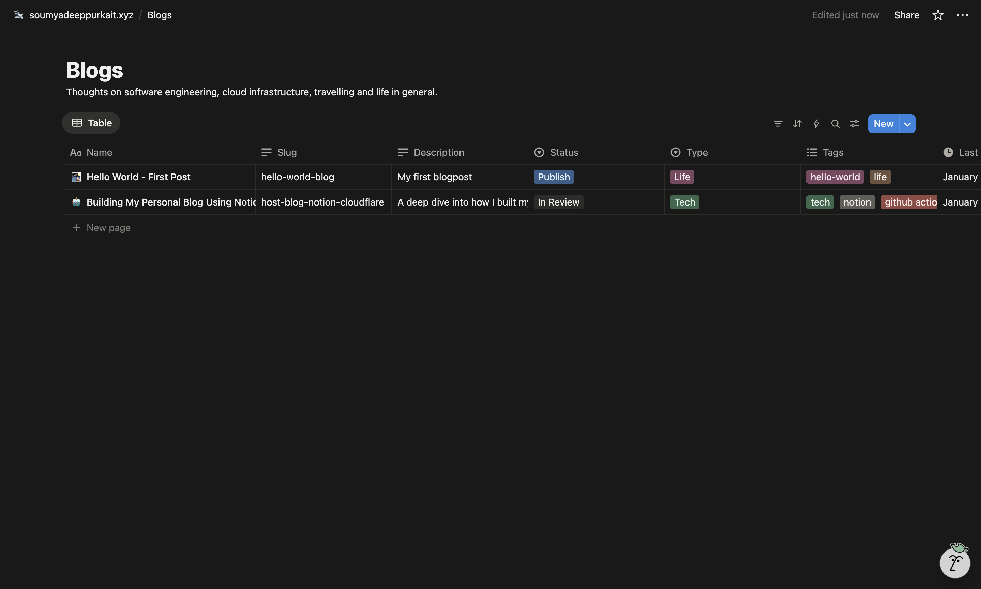981x589 pixels.
Task: Open the In Review status dropdown
Action: (x=558, y=202)
